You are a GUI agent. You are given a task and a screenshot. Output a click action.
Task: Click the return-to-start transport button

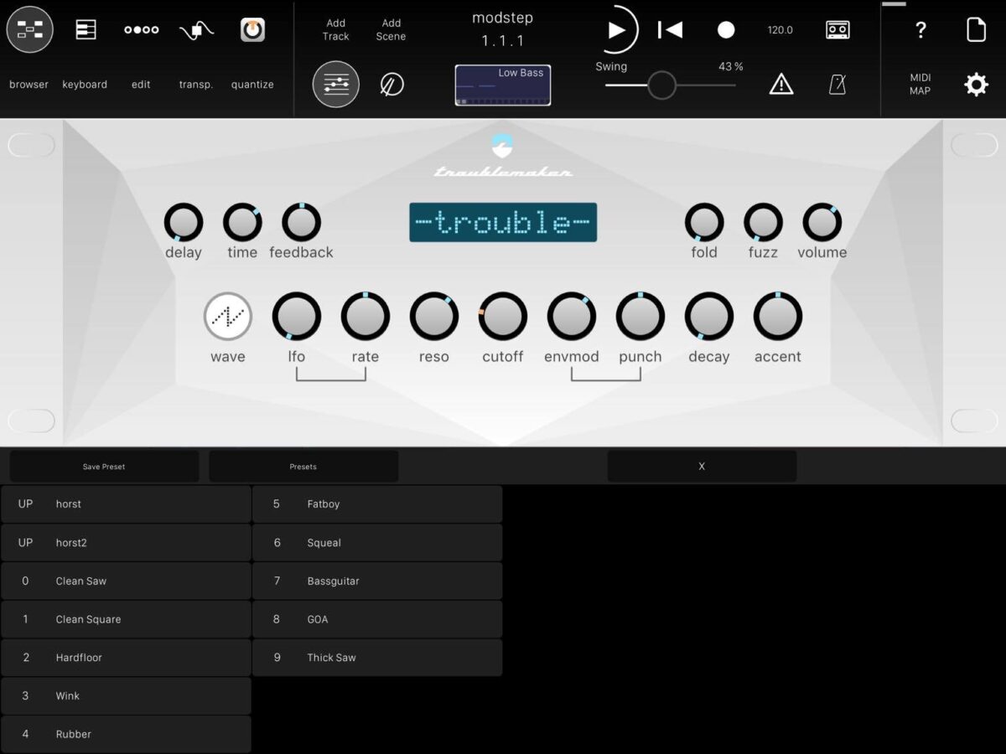pos(670,30)
